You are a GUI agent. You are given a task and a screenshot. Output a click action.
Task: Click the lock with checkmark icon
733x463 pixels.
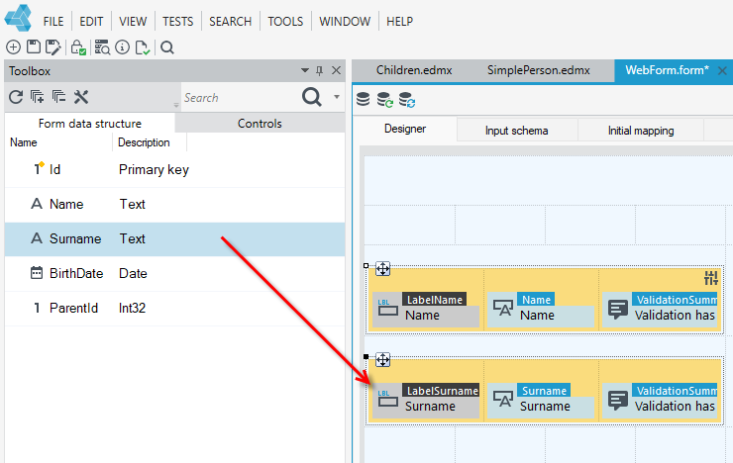[x=78, y=47]
